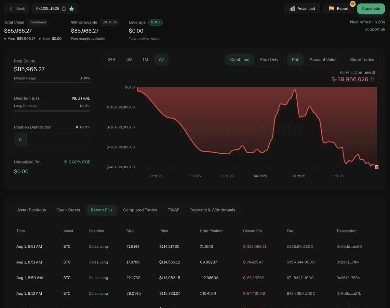The width and height of the screenshot is (390, 308).
Task: Open the Support us link
Action: pos(374,29)
